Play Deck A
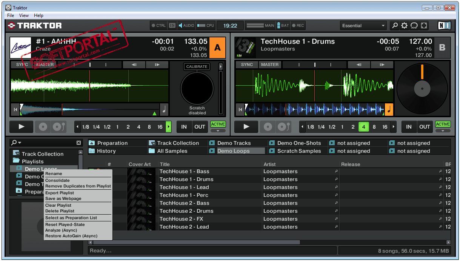 tap(22, 127)
